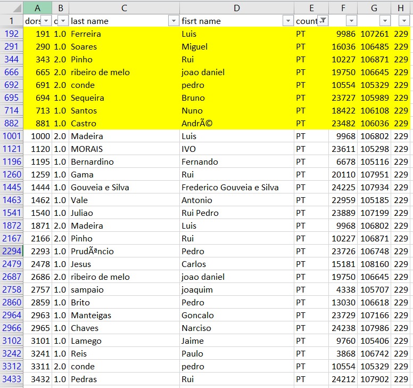413x388 pixels.
Task: Select column E header
Action: (x=311, y=8)
